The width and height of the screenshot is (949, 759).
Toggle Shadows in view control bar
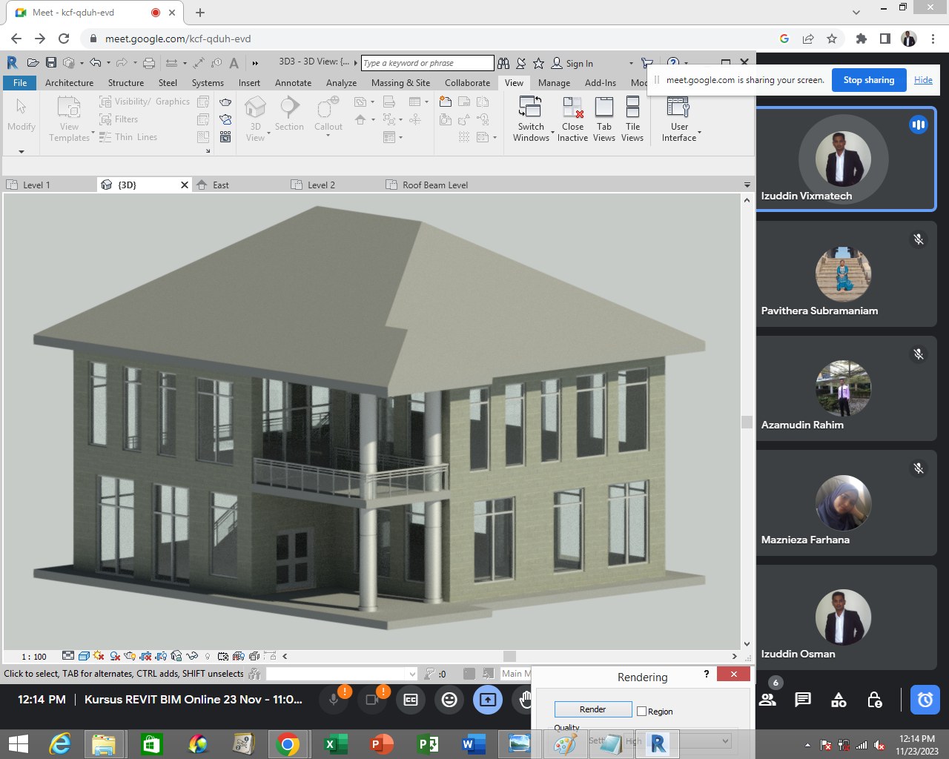click(x=115, y=656)
